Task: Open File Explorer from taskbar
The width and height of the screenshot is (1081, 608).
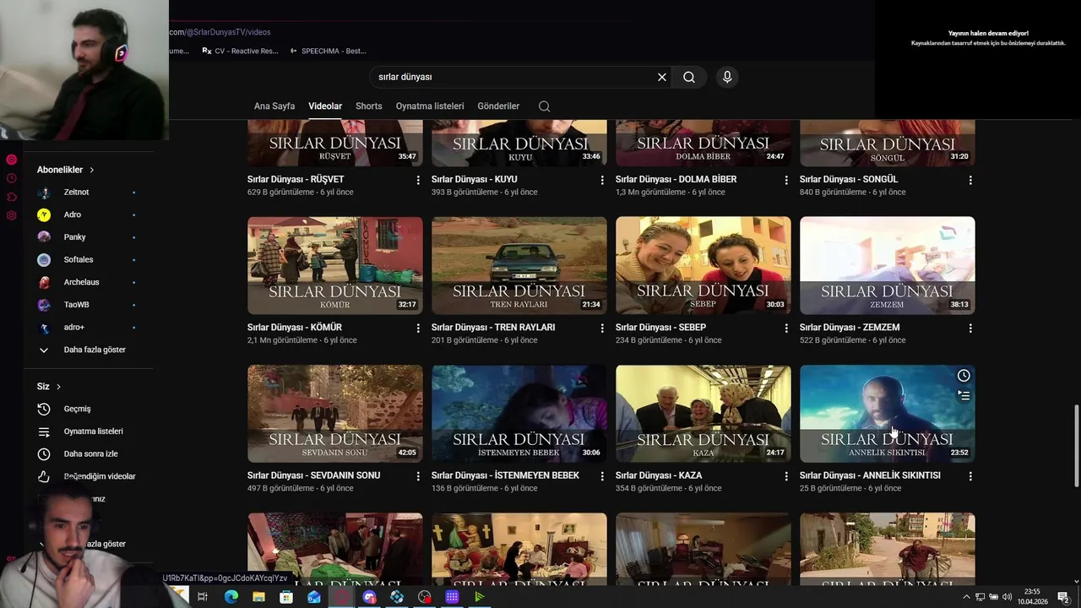Action: tap(258, 597)
